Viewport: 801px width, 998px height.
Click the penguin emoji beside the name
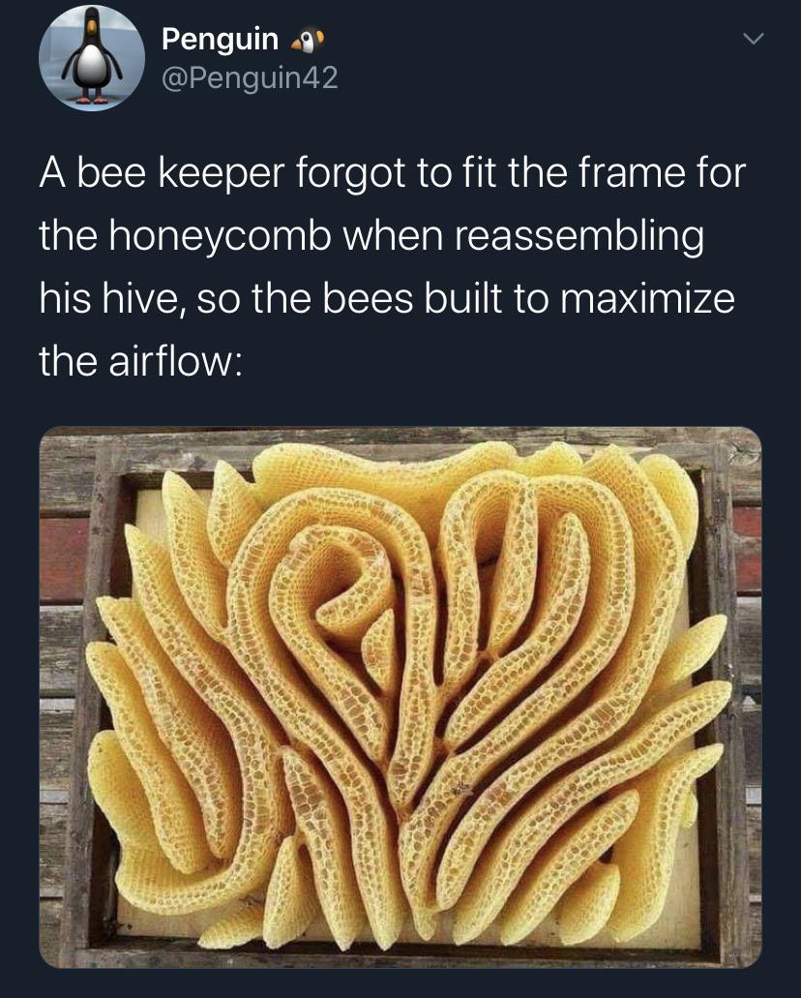[x=308, y=42]
